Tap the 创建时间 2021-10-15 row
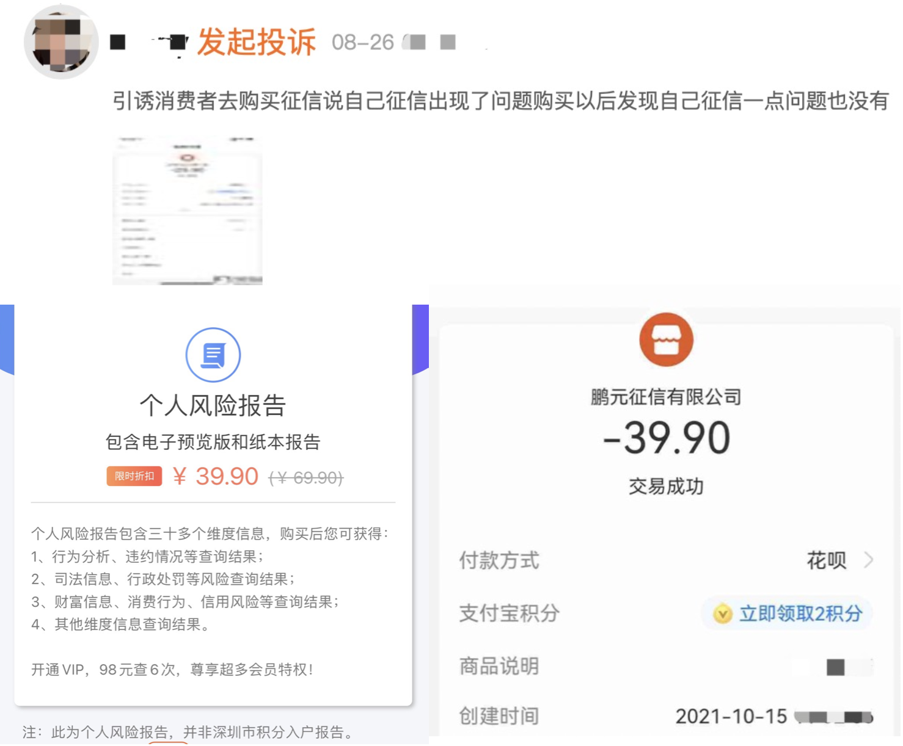Viewport: 903px width, 746px height. click(665, 716)
